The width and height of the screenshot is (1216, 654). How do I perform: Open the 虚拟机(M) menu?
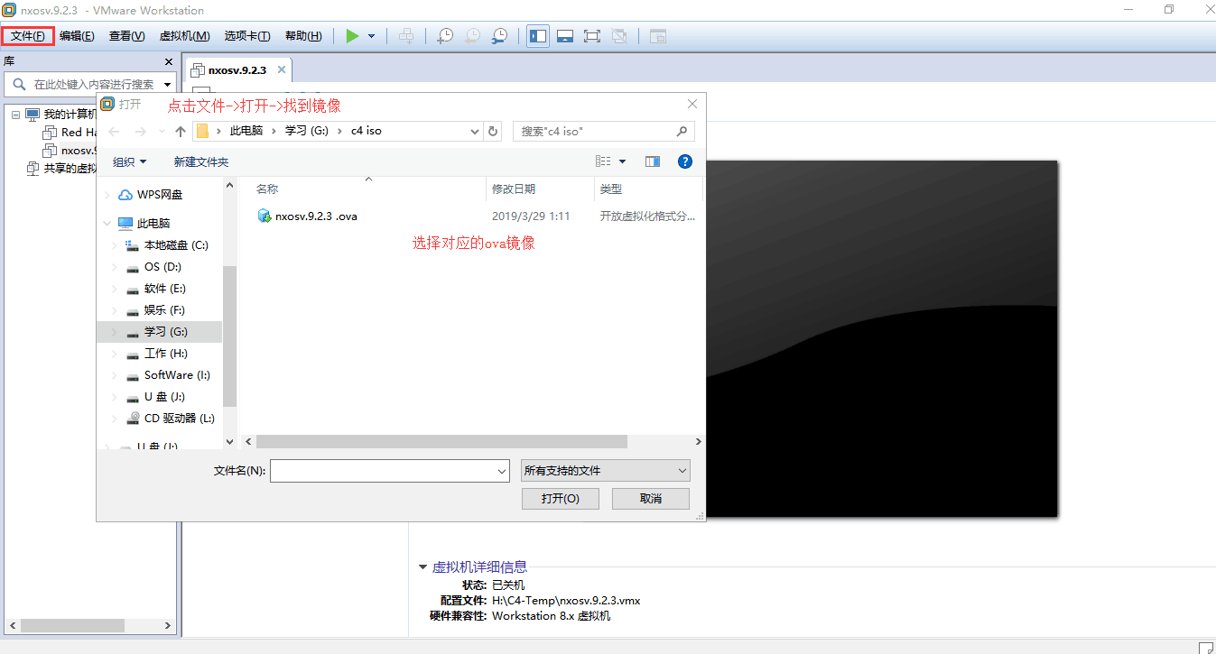tap(184, 36)
